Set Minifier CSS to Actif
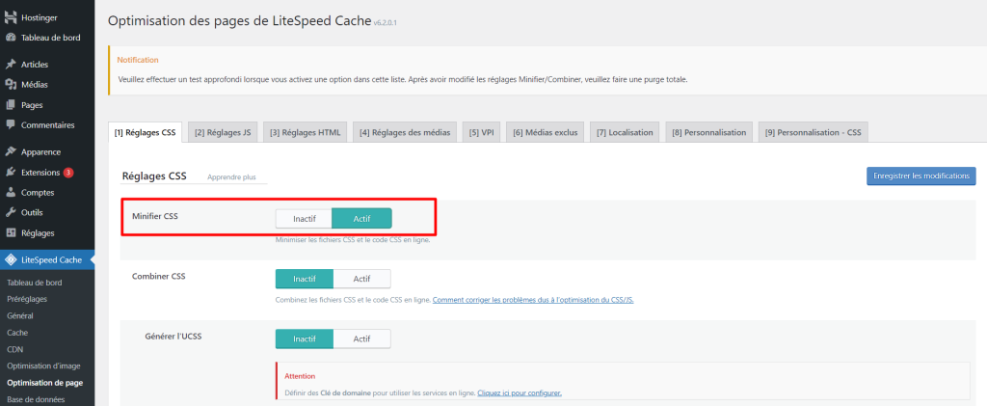 [362, 219]
